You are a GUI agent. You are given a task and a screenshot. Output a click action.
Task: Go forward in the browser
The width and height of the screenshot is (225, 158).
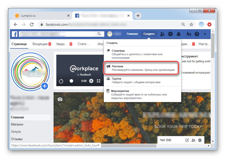pos(24,24)
